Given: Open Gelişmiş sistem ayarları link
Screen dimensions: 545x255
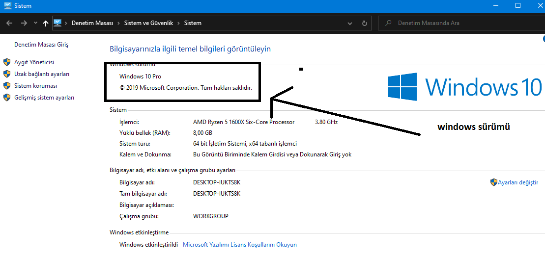Looking at the screenshot, I should pos(44,98).
